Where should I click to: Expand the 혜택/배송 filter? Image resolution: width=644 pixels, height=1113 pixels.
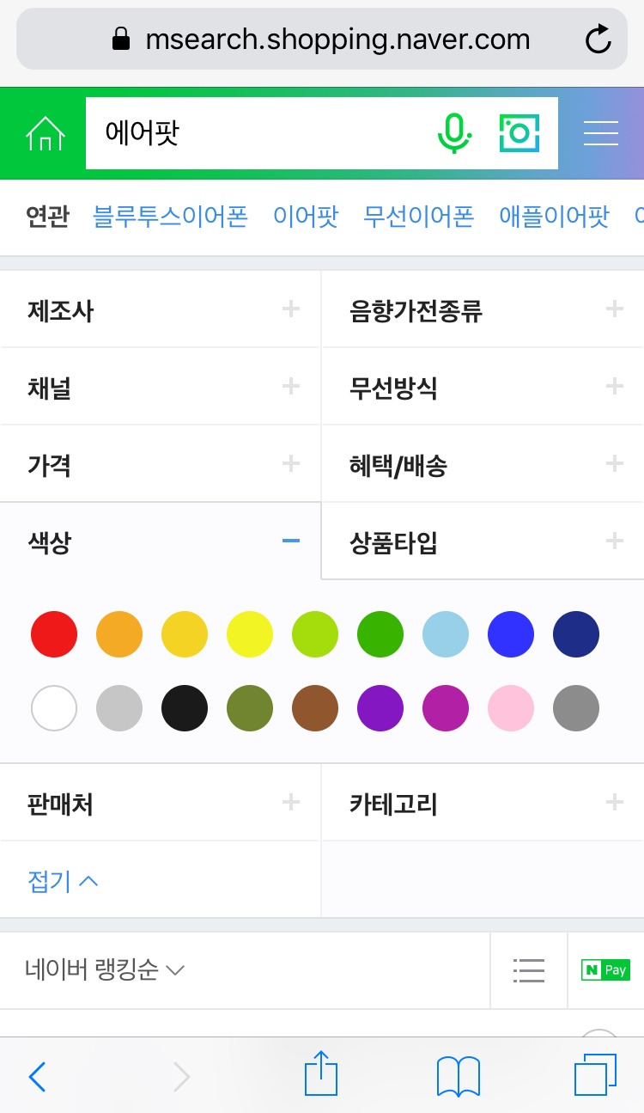pyautogui.click(x=483, y=464)
